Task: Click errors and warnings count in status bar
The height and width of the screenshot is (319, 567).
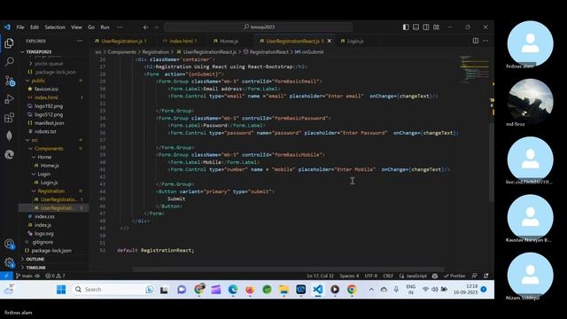Action: click(x=55, y=276)
